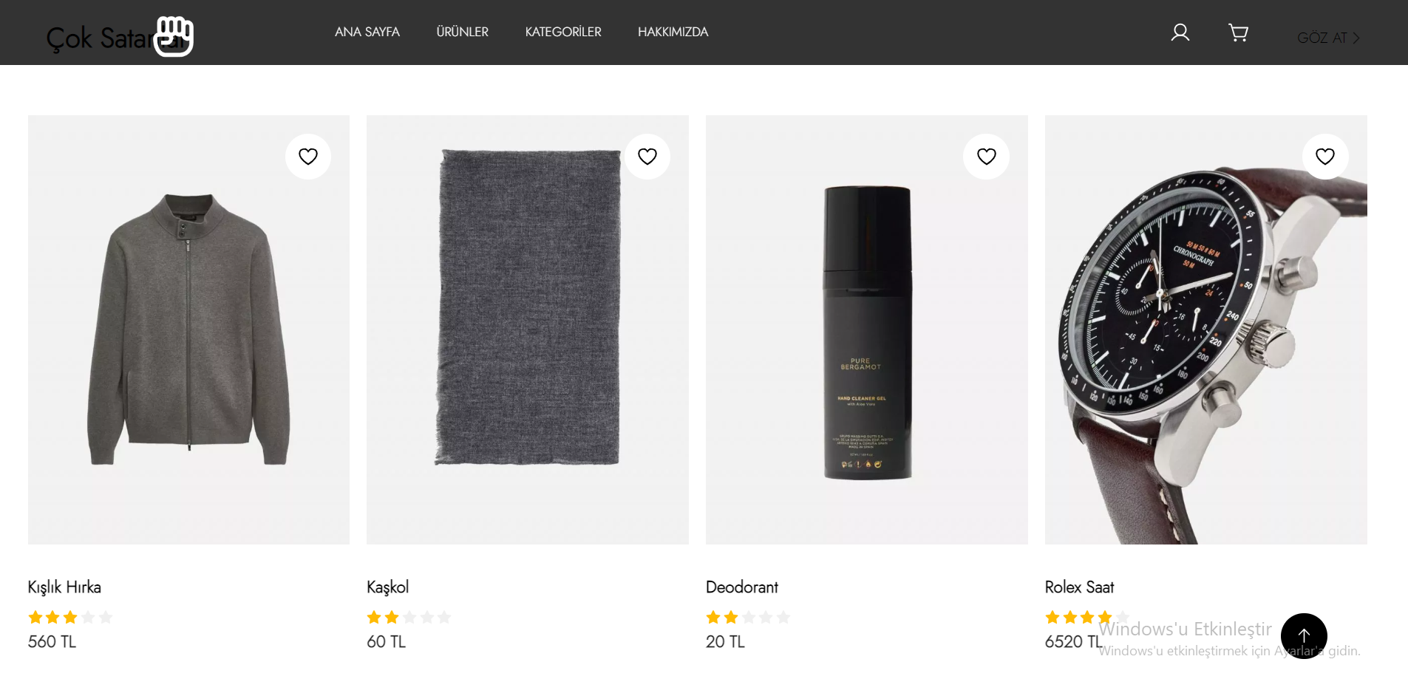Open the ÜRÜNLER navigation menu
This screenshot has width=1408, height=693.
462,32
